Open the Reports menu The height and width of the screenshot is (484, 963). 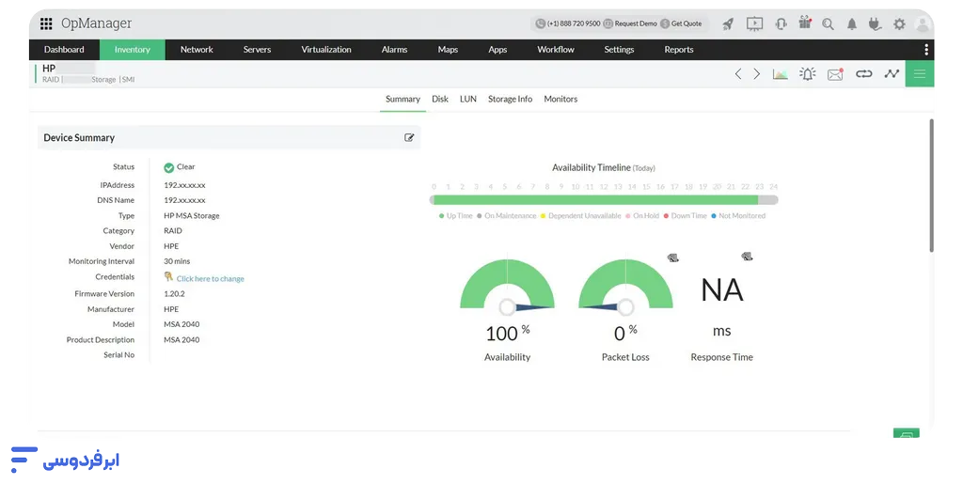coord(679,50)
